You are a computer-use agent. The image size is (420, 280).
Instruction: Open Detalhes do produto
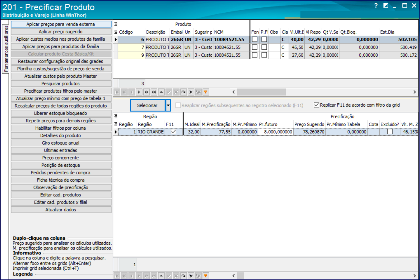[x=61, y=135]
